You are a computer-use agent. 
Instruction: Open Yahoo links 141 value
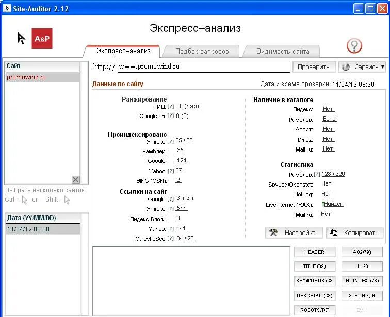pos(181,228)
